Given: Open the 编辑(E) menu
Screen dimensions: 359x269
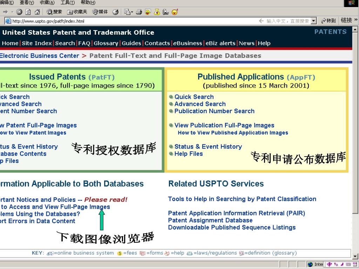Looking at the screenshot, I should click(x=7, y=2).
